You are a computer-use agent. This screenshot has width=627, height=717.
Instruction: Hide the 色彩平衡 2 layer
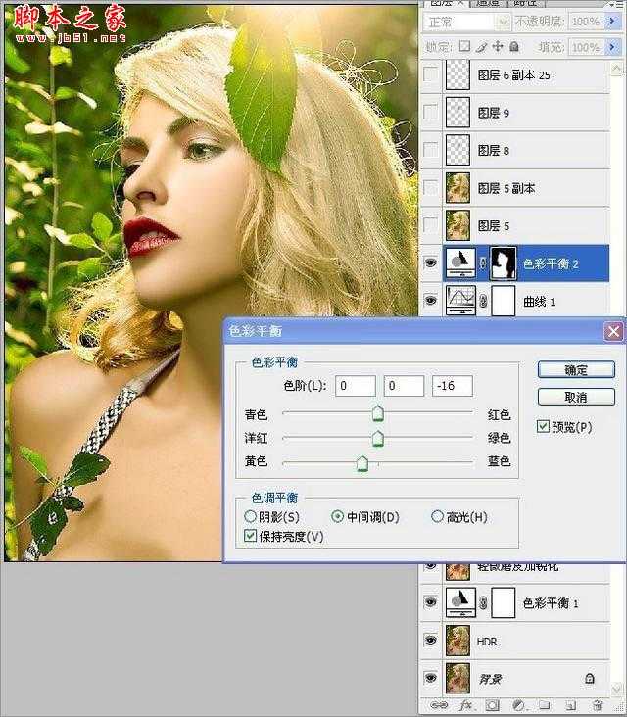[x=430, y=263]
